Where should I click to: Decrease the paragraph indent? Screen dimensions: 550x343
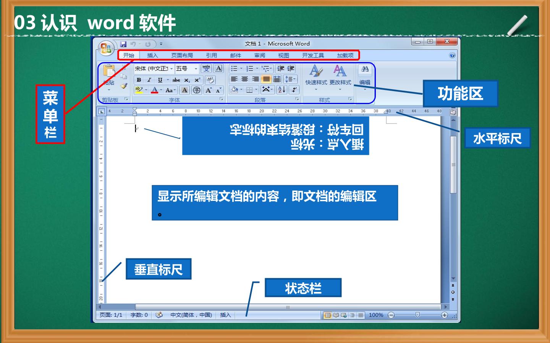[281, 69]
